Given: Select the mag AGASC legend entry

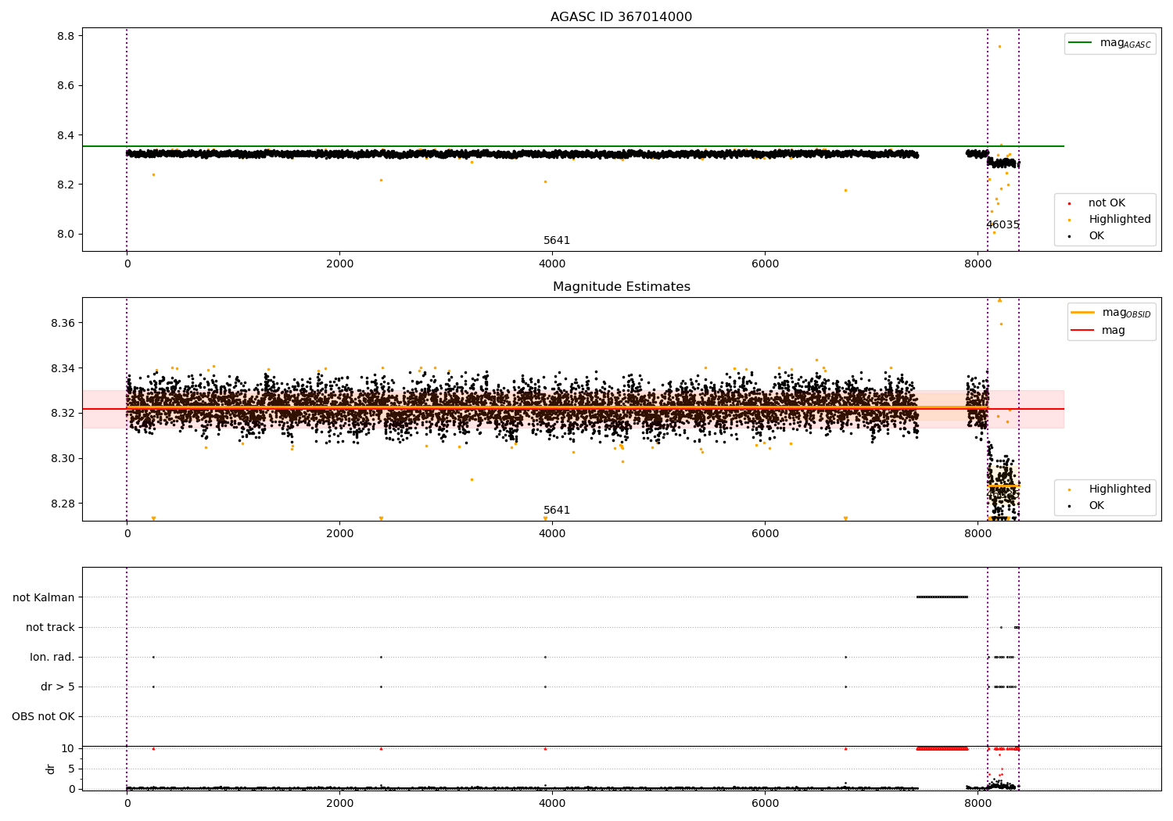Looking at the screenshot, I should click(1110, 43).
